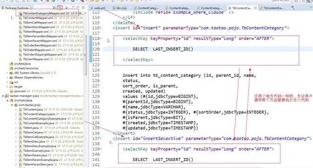Select TbItemMapper.xml file

tap(36, 32)
